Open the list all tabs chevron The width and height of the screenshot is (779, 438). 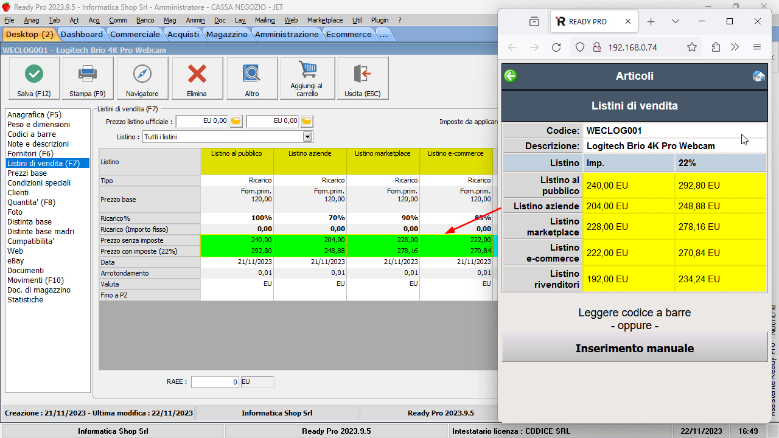[676, 21]
